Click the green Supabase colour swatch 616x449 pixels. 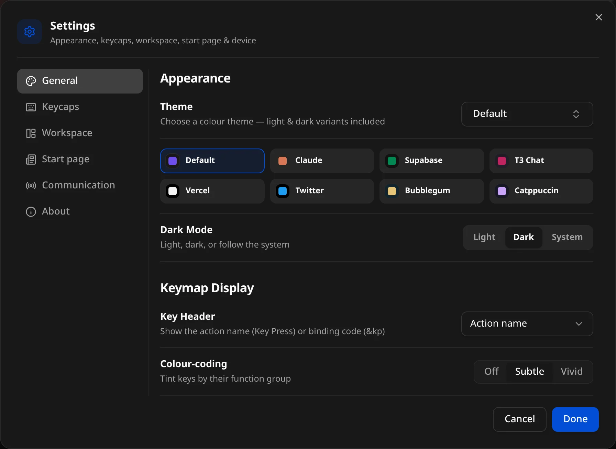pyautogui.click(x=392, y=161)
